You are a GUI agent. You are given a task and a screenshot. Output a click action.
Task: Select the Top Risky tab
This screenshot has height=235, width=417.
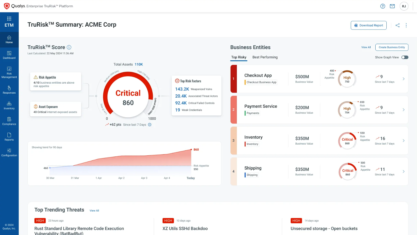[x=239, y=57]
